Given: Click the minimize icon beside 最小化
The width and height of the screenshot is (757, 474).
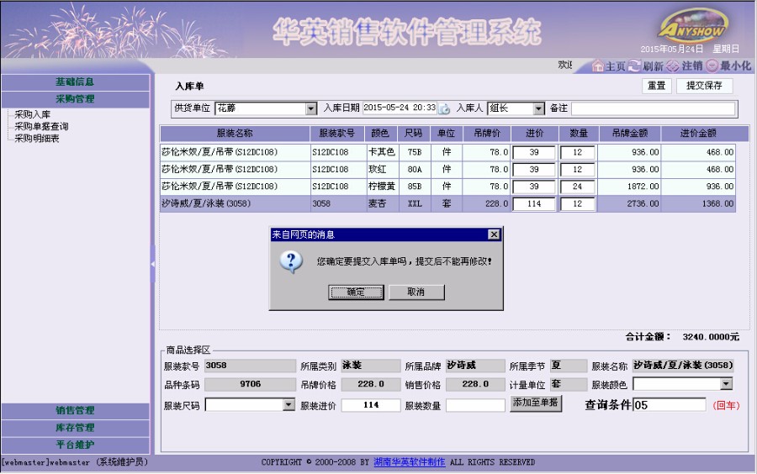Looking at the screenshot, I should [712, 66].
